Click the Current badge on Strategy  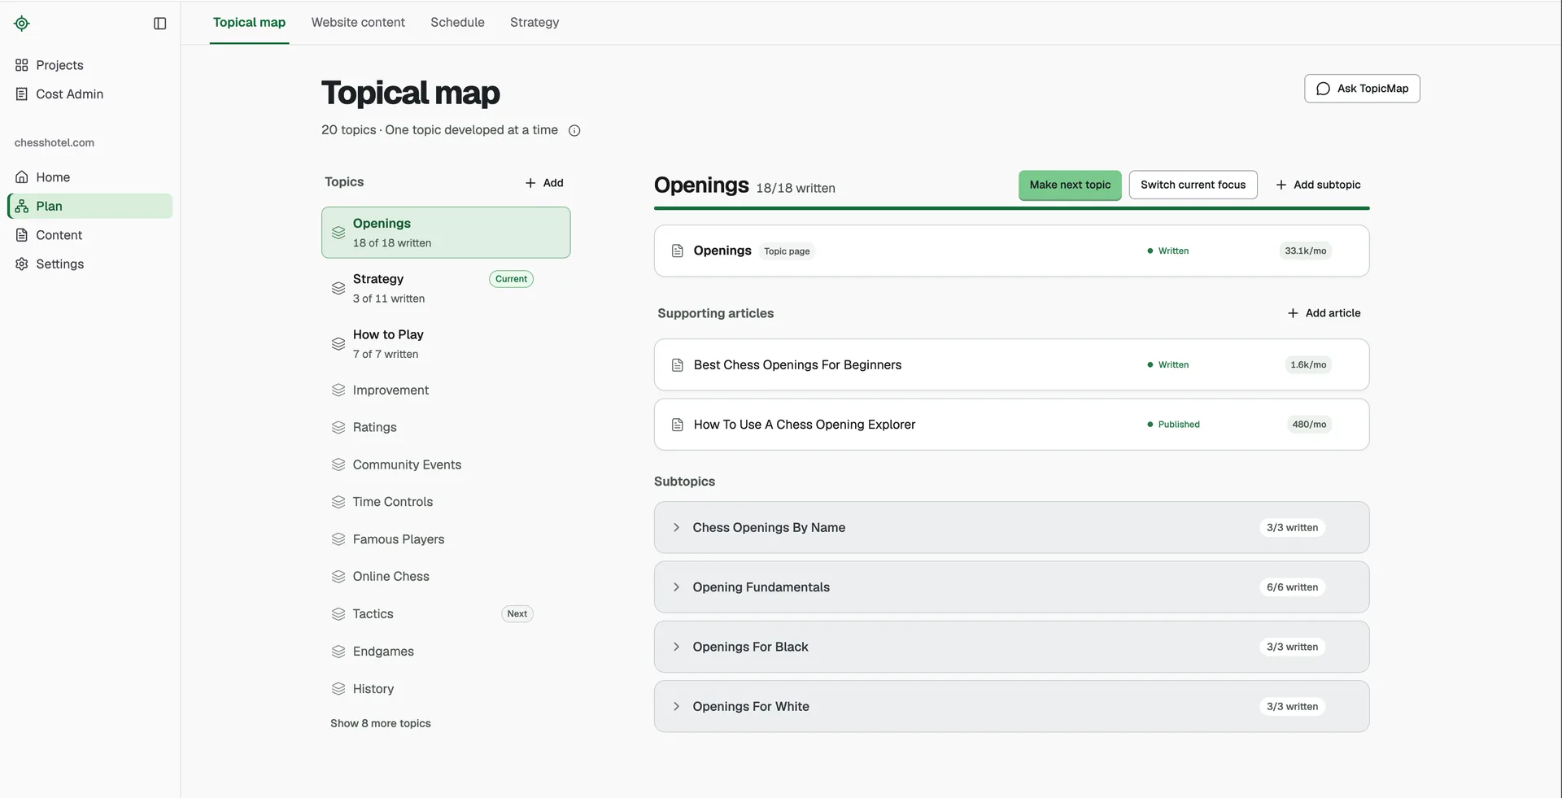click(511, 279)
